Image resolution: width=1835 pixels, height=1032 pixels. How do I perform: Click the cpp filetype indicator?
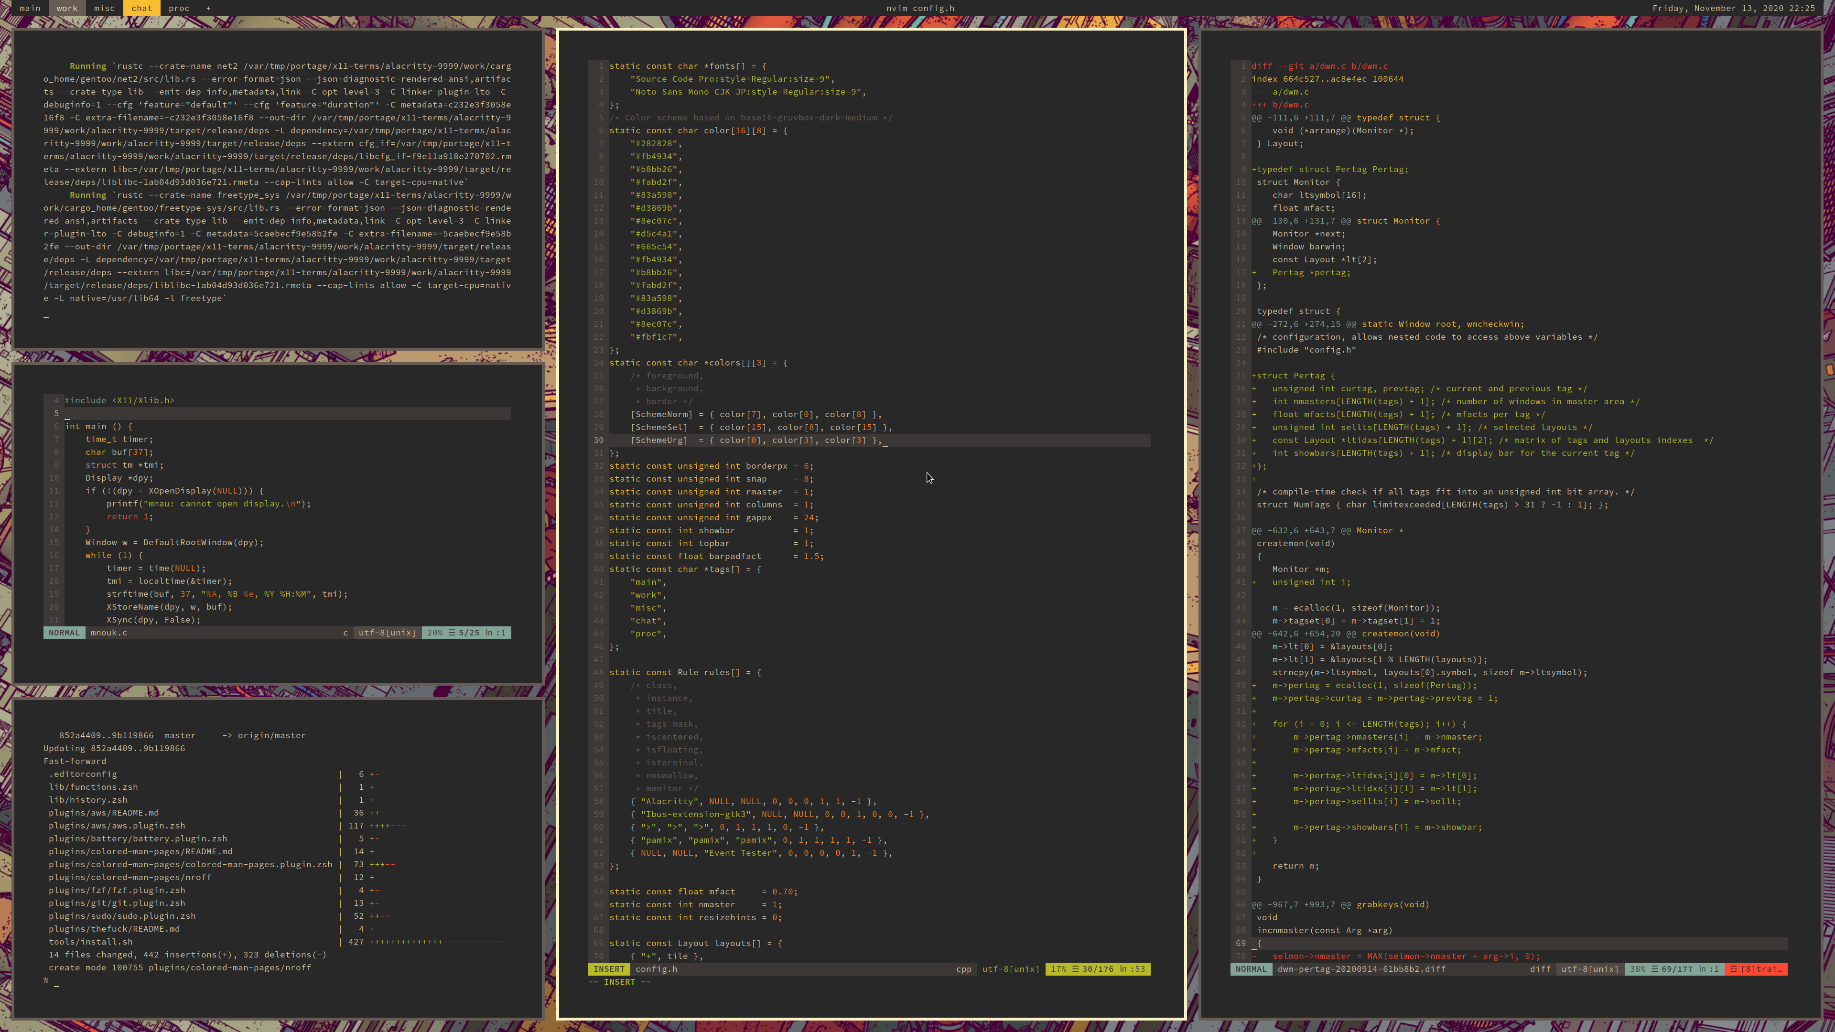click(x=963, y=968)
